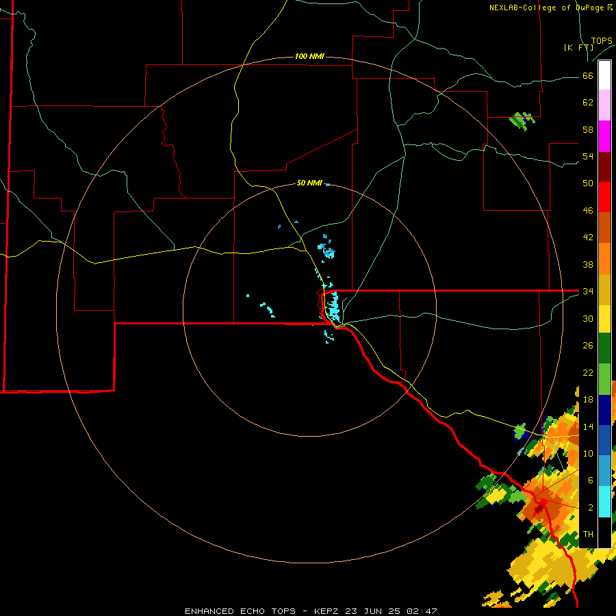The width and height of the screenshot is (616, 616).
Task: Click legend value "54"
Action: (x=588, y=156)
